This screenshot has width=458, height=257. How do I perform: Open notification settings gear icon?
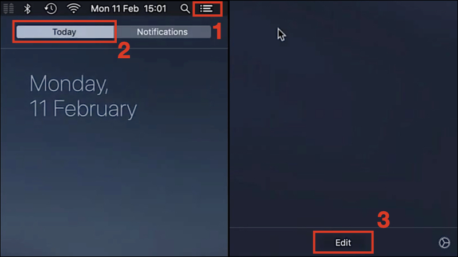tap(444, 242)
